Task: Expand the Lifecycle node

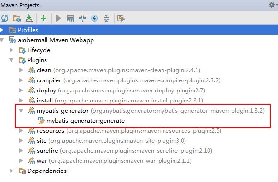Action: tap(12, 50)
